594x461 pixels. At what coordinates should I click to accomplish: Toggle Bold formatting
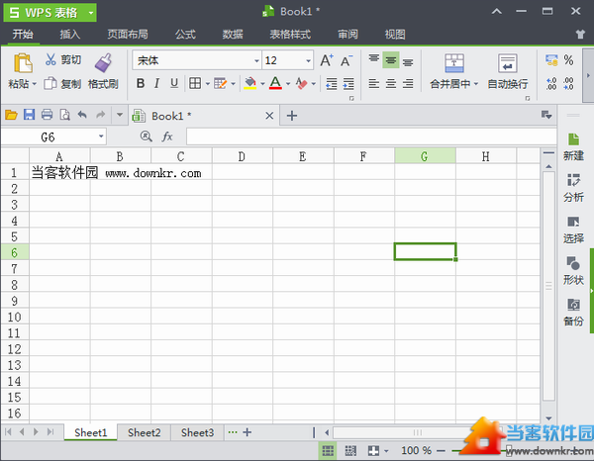point(141,83)
